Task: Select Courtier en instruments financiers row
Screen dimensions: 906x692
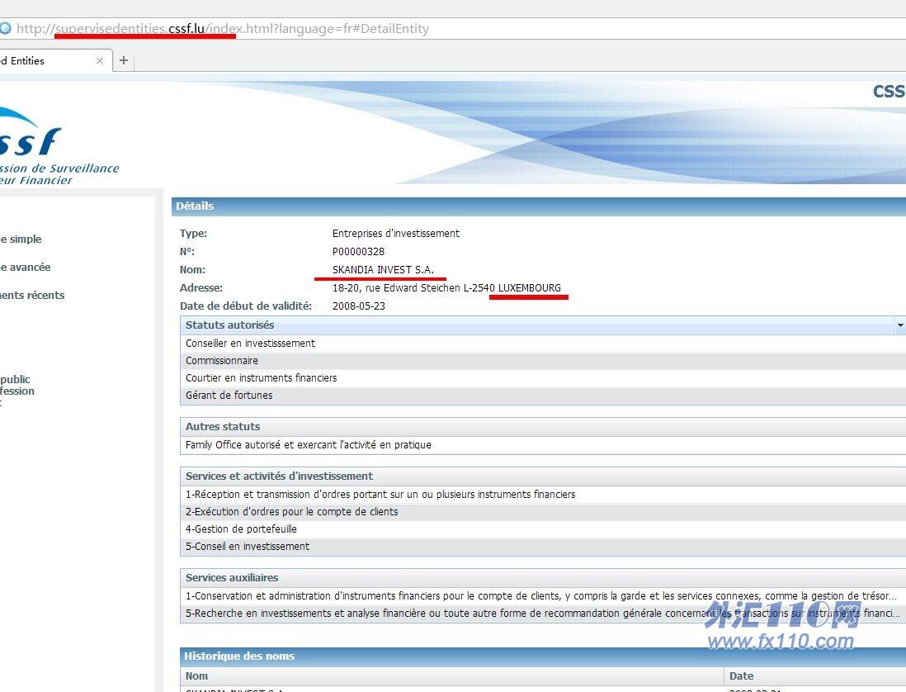Action: pyautogui.click(x=543, y=377)
